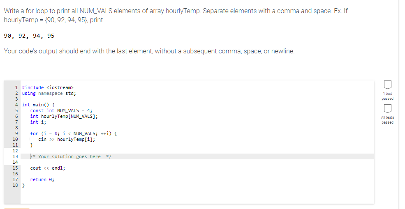Click the orange button below the code editor
This screenshot has width=405, height=209.
(17, 208)
